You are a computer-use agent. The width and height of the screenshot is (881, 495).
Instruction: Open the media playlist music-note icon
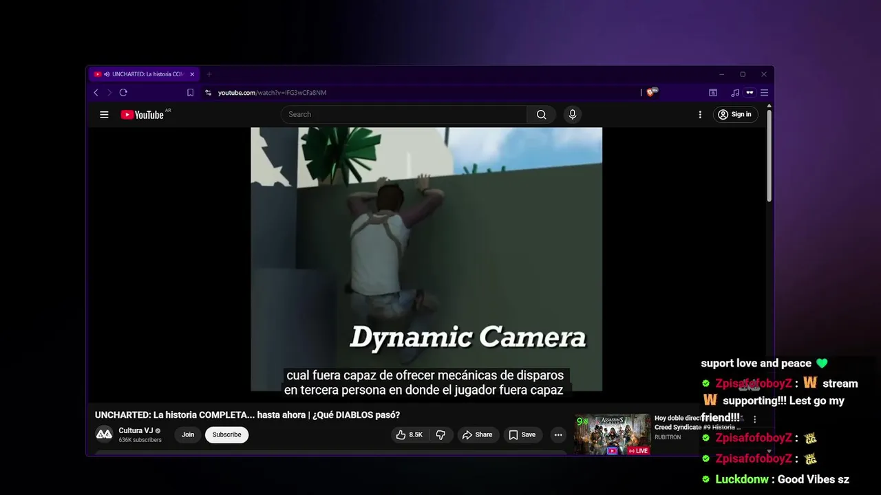click(735, 93)
